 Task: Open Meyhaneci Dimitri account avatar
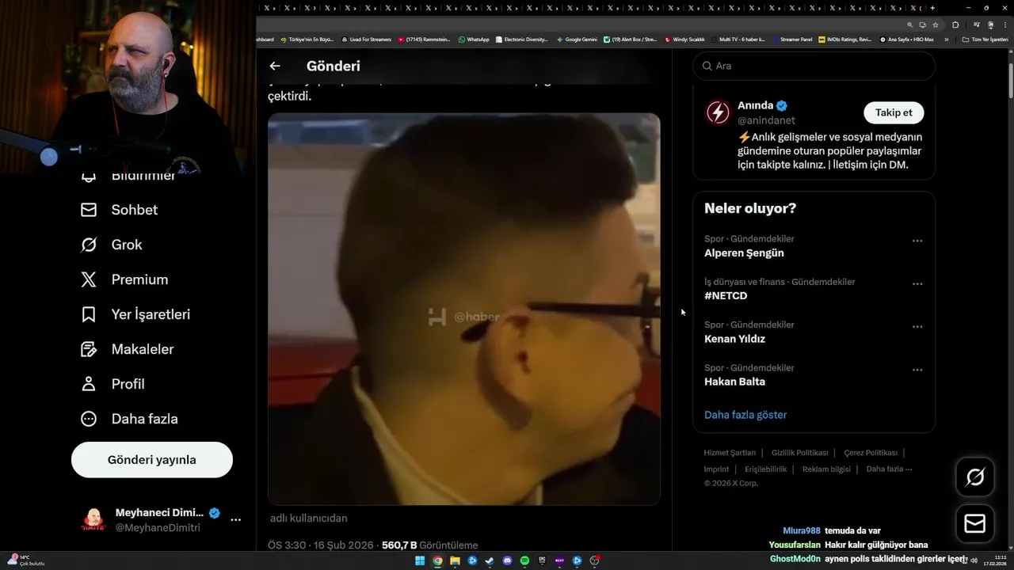(x=93, y=520)
